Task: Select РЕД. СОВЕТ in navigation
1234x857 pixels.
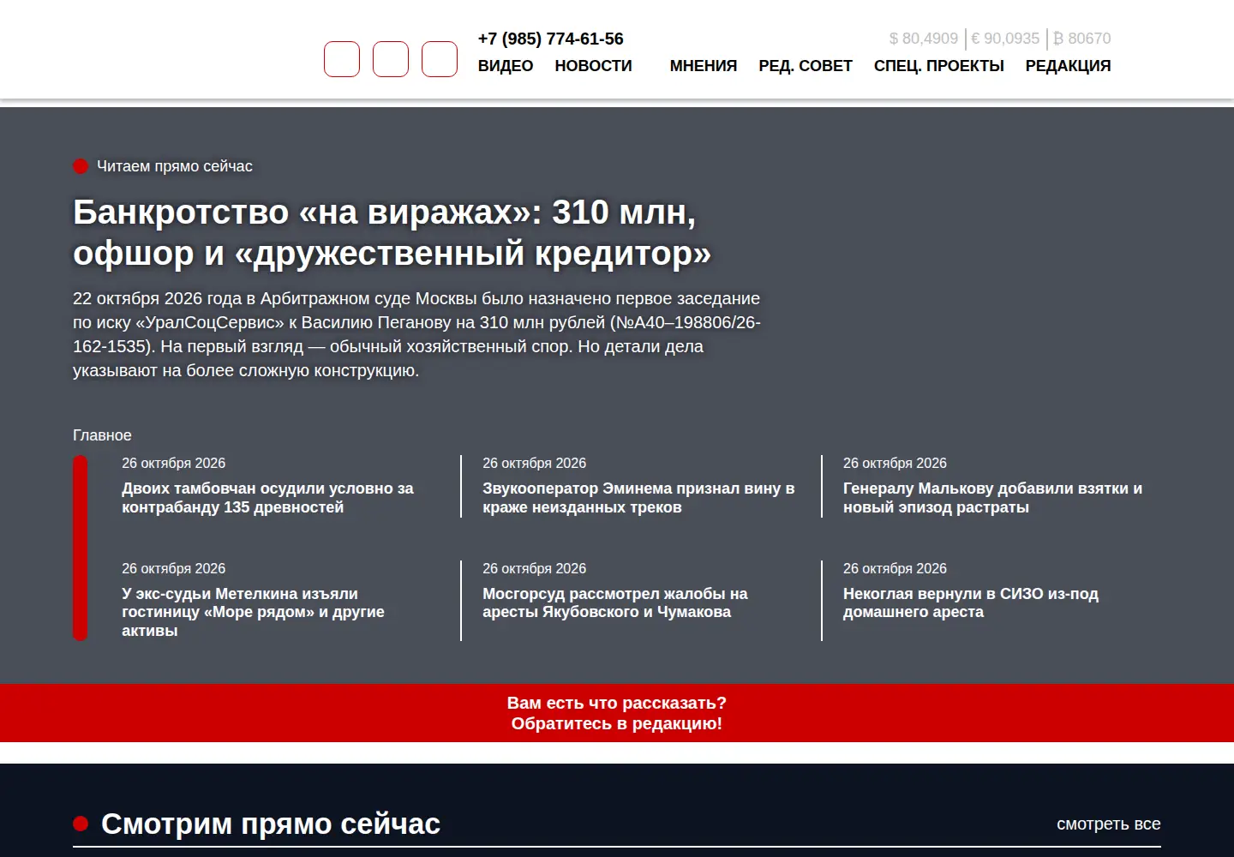Action: click(x=806, y=66)
